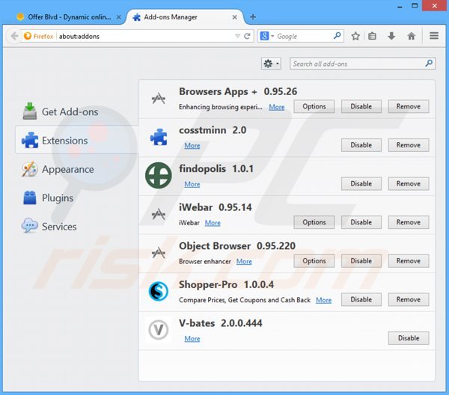Screen dimensions: 449x395
Task: Click More link next to iWebar description
Action: click(x=213, y=223)
